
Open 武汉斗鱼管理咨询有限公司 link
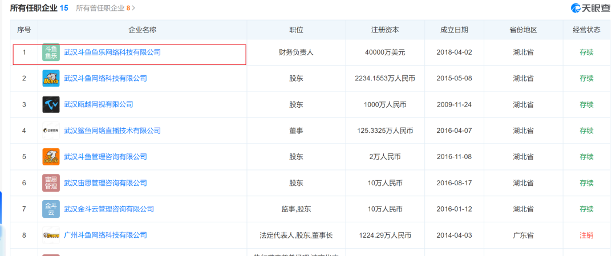point(106,157)
